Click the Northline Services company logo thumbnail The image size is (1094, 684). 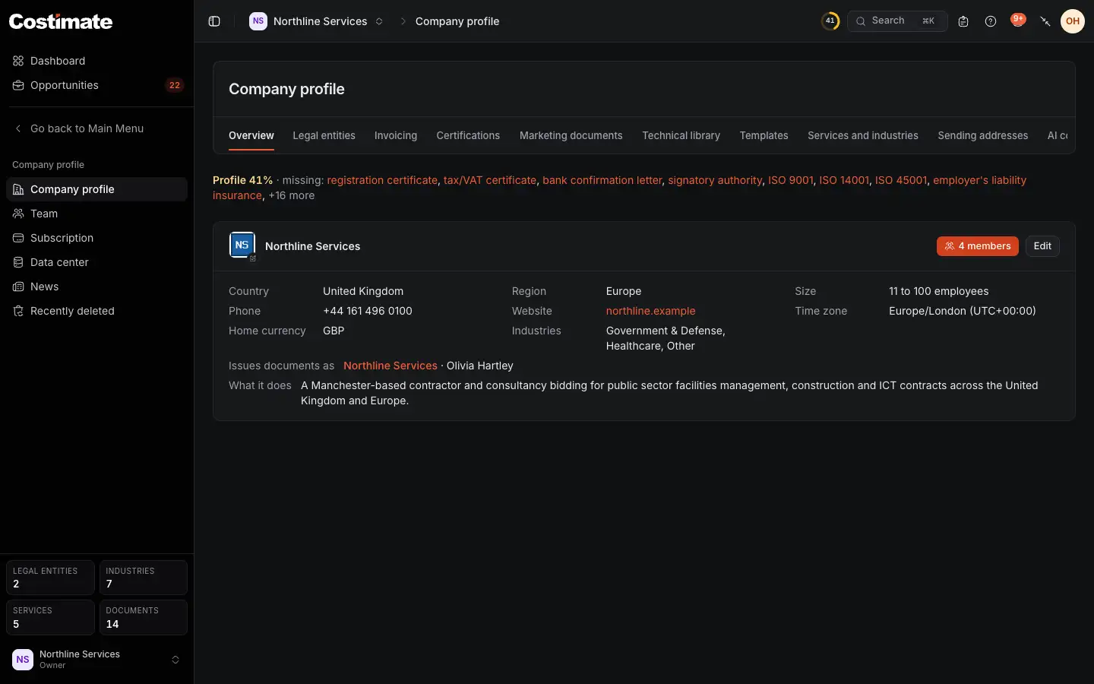[242, 245]
